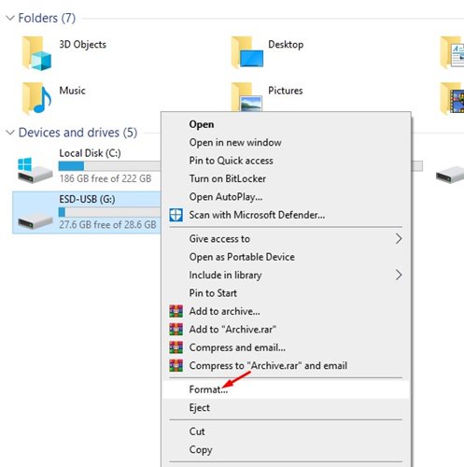464x467 pixels.
Task: Collapse the Devices and drives (5) section
Action: coord(10,133)
